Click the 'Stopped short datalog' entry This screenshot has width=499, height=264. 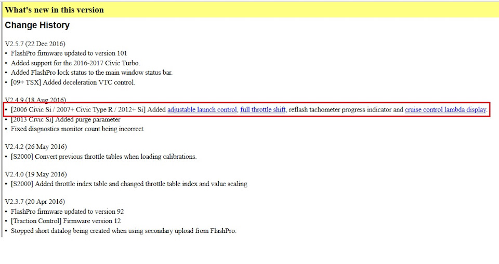pos(124,231)
